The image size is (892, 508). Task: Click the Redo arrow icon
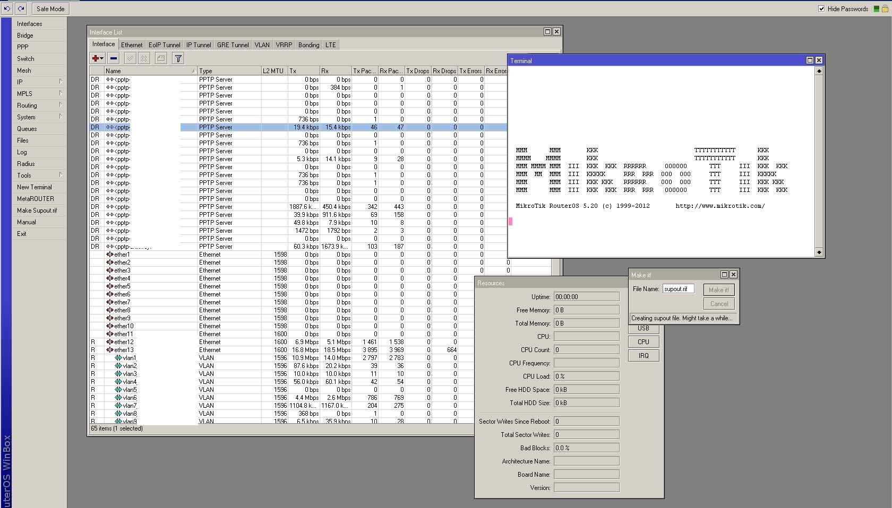pos(21,8)
